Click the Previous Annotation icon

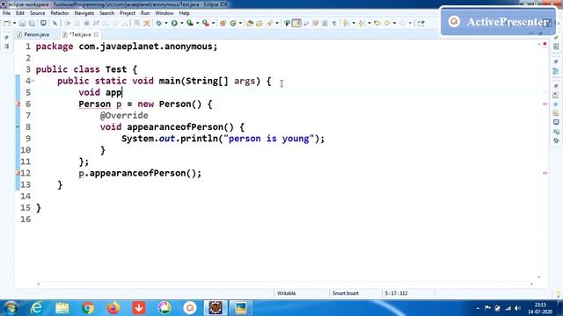[x=362, y=24]
